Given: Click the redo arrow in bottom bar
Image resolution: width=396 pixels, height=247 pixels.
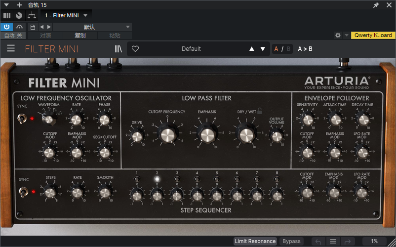Looking at the screenshot, I should click(x=348, y=242).
